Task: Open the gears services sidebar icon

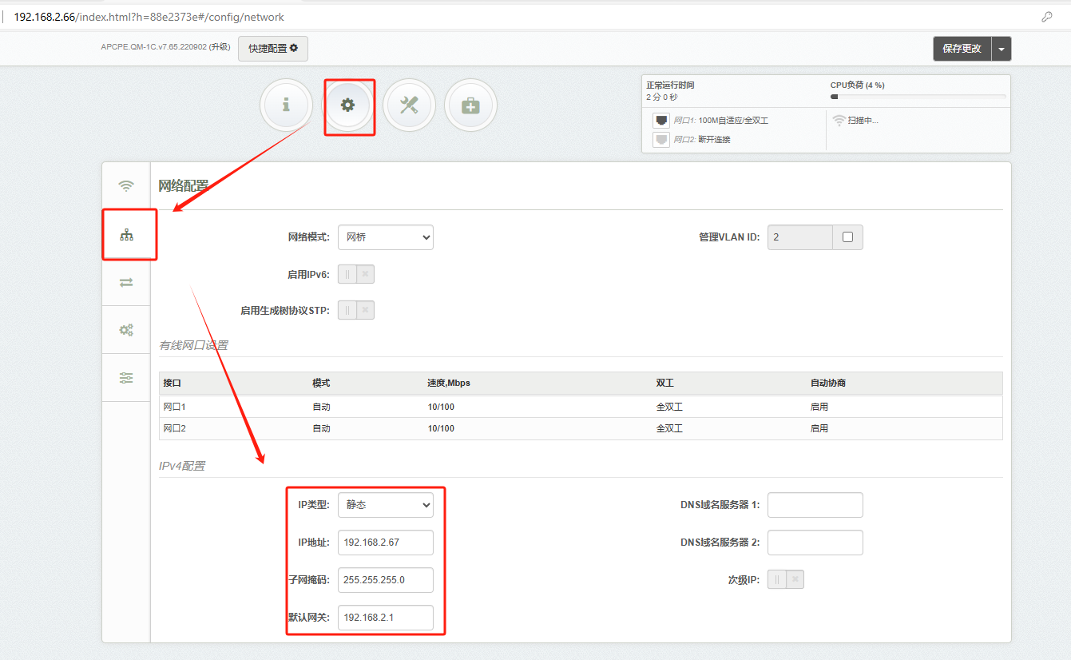Action: [126, 329]
